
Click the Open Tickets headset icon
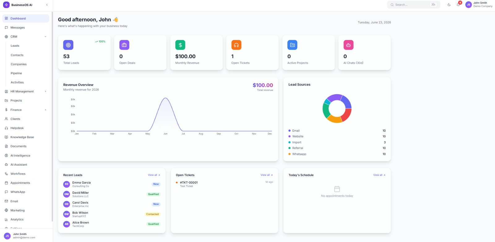point(236,45)
